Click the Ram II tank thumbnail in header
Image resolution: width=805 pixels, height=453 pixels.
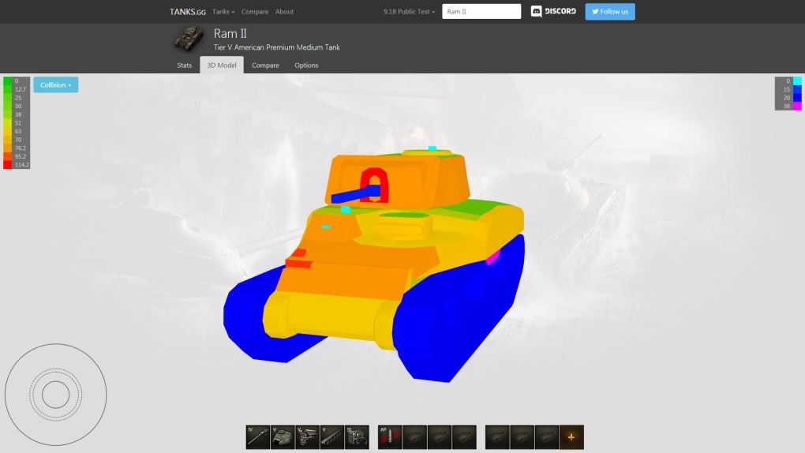point(189,38)
